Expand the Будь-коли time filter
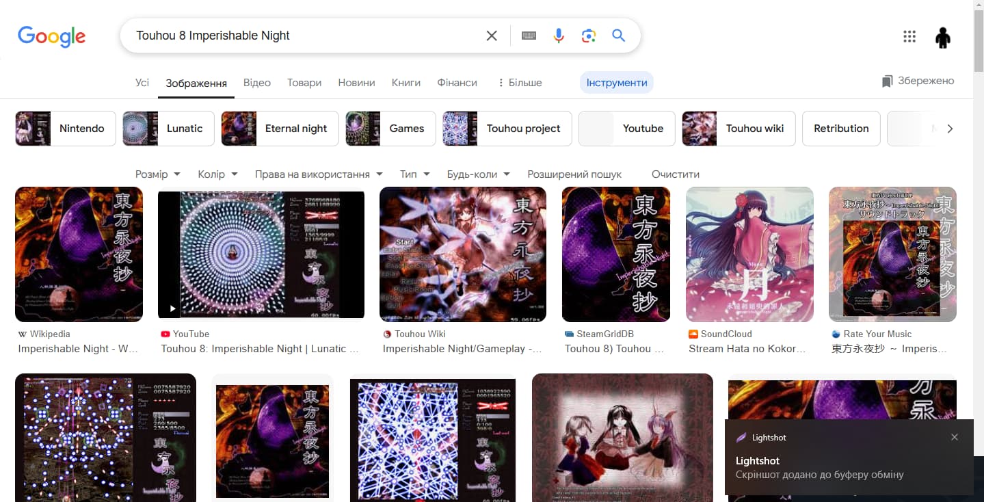984x502 pixels. [x=479, y=174]
